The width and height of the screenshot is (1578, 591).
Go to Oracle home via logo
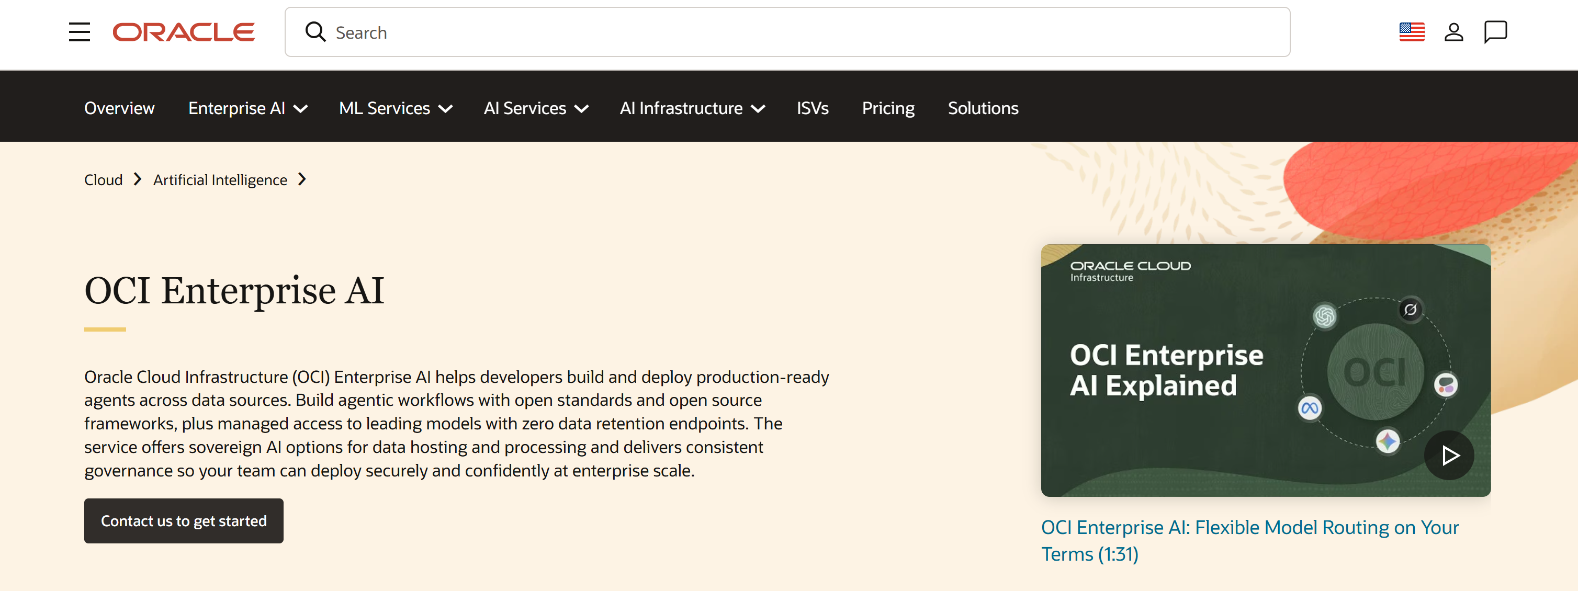184,32
